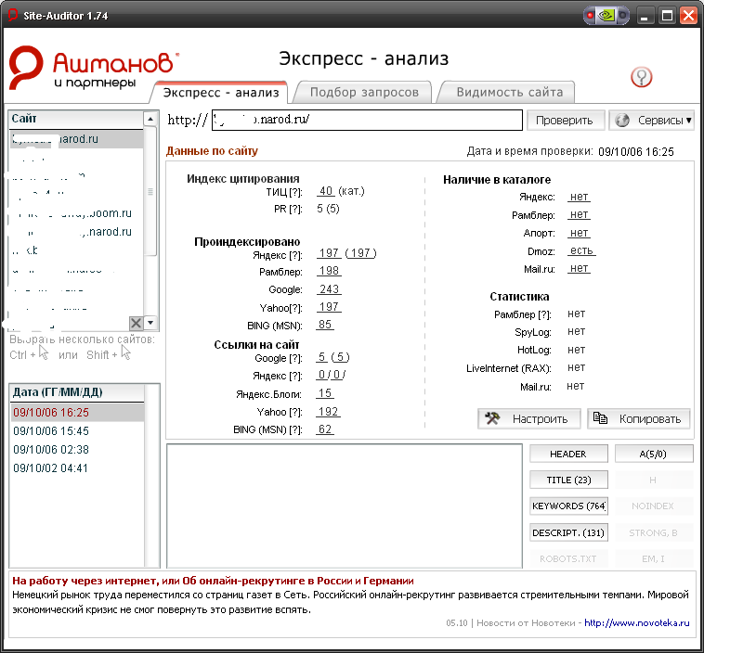Click the help lightbulb icon
Viewport: 743px width, 653px height.
(x=641, y=77)
